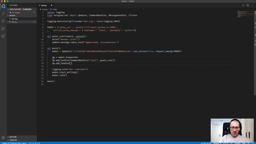Screen dimensions: 256x144
Task: Click the '1 UNSAVED' badge
Action: point(27,9)
